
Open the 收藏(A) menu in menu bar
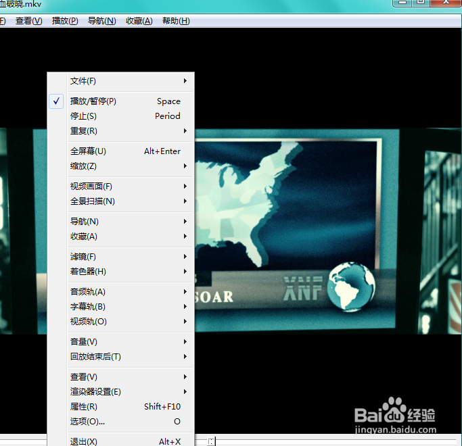pyautogui.click(x=139, y=21)
